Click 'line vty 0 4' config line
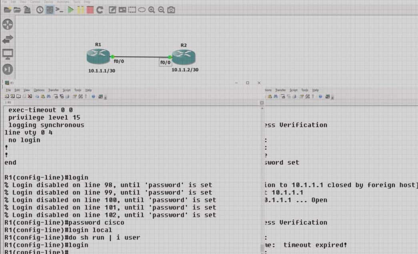418x254 pixels. click(x=28, y=132)
